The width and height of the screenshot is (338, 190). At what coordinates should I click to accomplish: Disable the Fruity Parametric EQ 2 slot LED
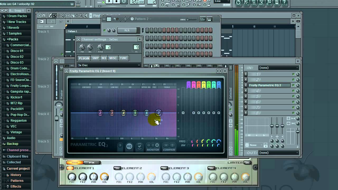click(x=293, y=85)
